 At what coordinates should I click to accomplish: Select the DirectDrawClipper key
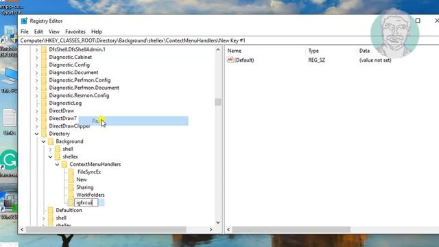69,126
